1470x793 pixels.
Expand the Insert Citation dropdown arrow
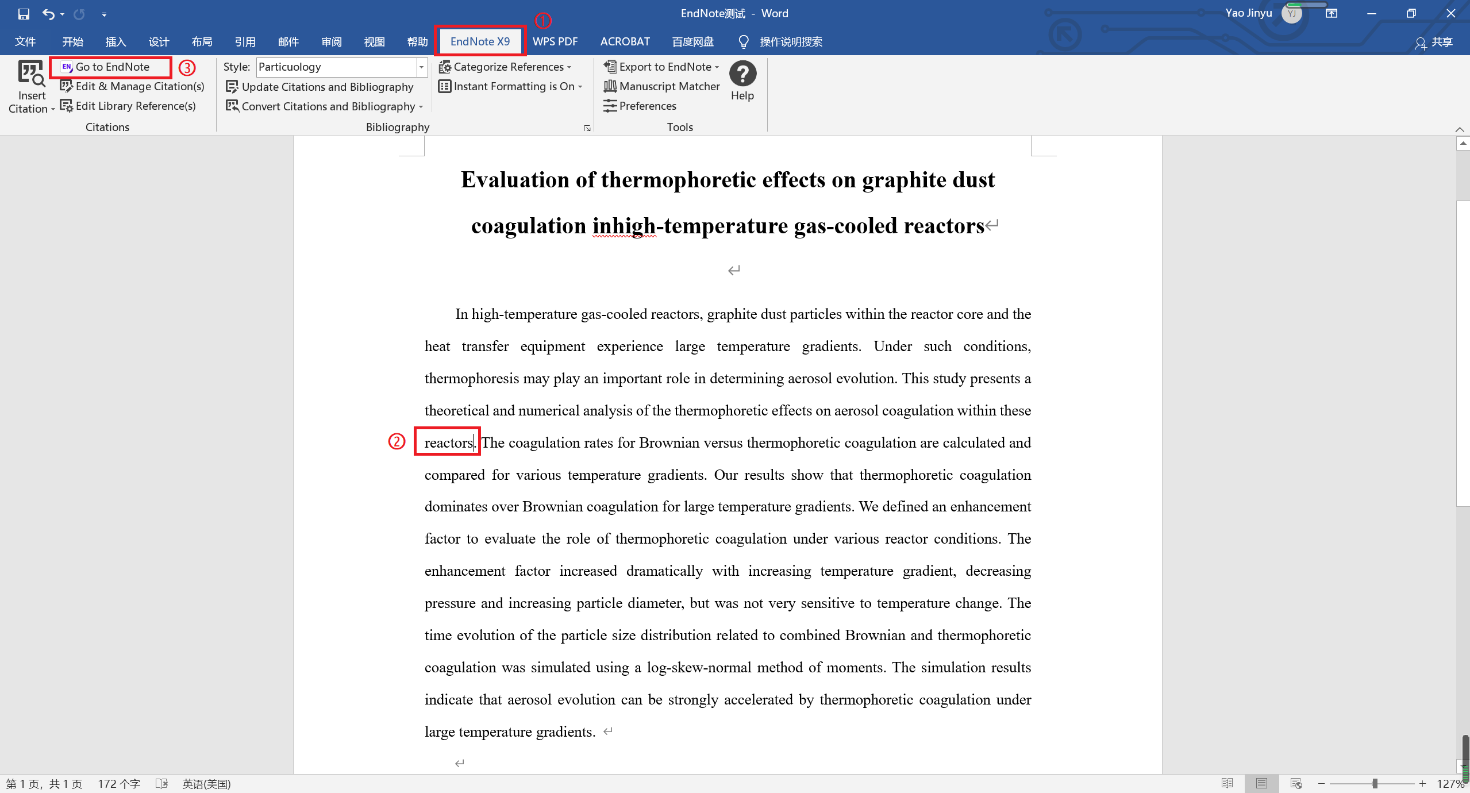[53, 109]
